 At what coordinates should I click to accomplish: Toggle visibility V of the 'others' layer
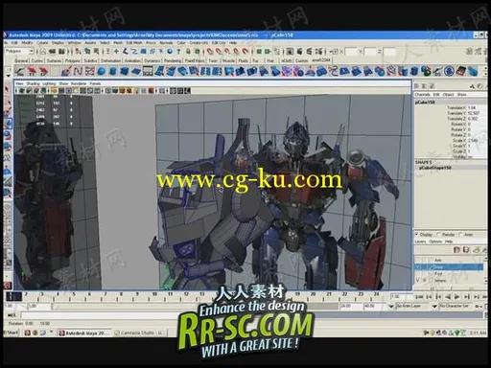[417, 281]
